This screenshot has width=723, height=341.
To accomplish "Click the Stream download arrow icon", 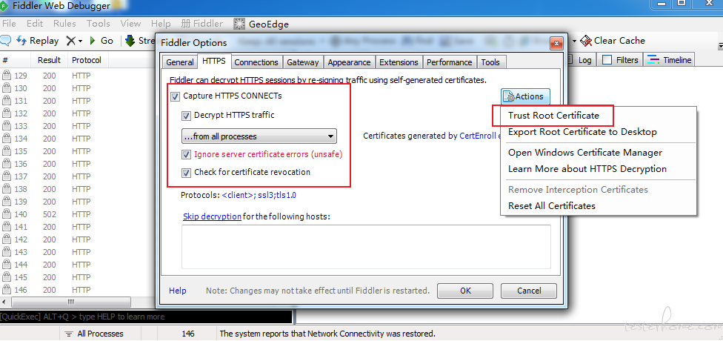I will coord(130,41).
